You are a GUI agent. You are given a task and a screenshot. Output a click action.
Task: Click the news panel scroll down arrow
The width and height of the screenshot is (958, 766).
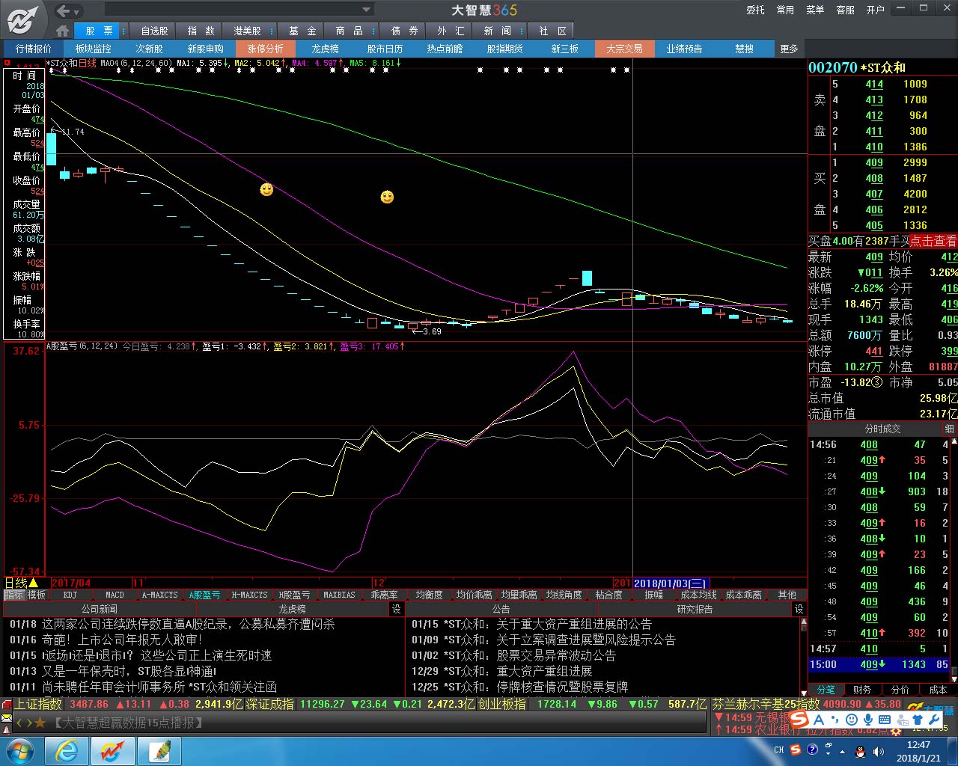click(804, 692)
